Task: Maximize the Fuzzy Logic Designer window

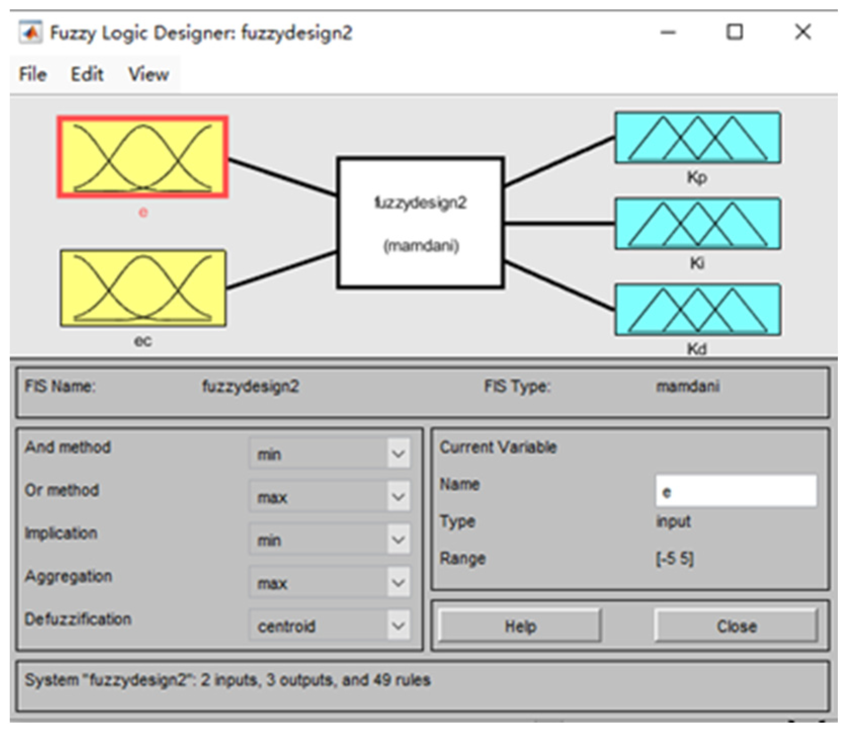Action: coord(735,32)
